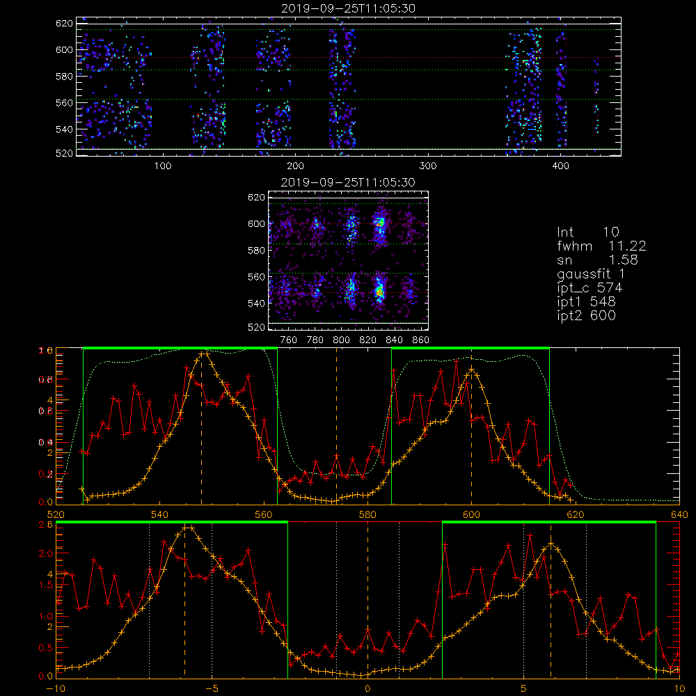This screenshot has width=696, height=696.
Task: Click left green bar atop bottom plot
Action: coord(172,522)
